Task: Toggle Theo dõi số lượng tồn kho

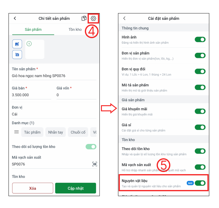Action: 91,147
